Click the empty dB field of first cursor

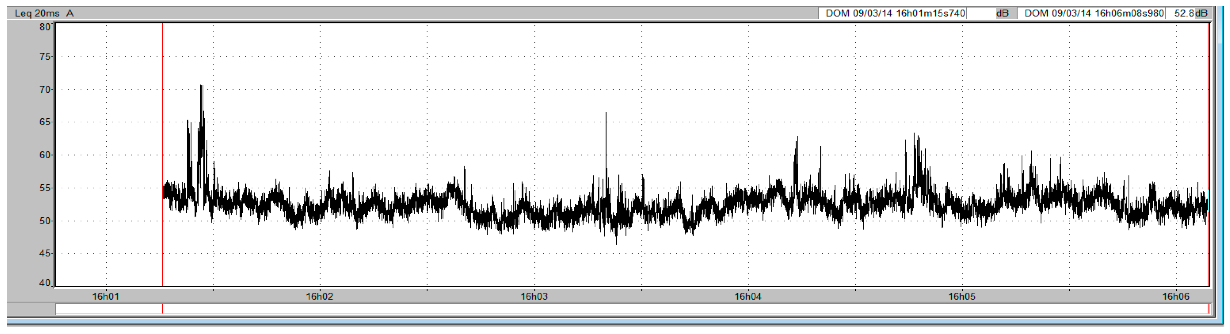(x=981, y=13)
